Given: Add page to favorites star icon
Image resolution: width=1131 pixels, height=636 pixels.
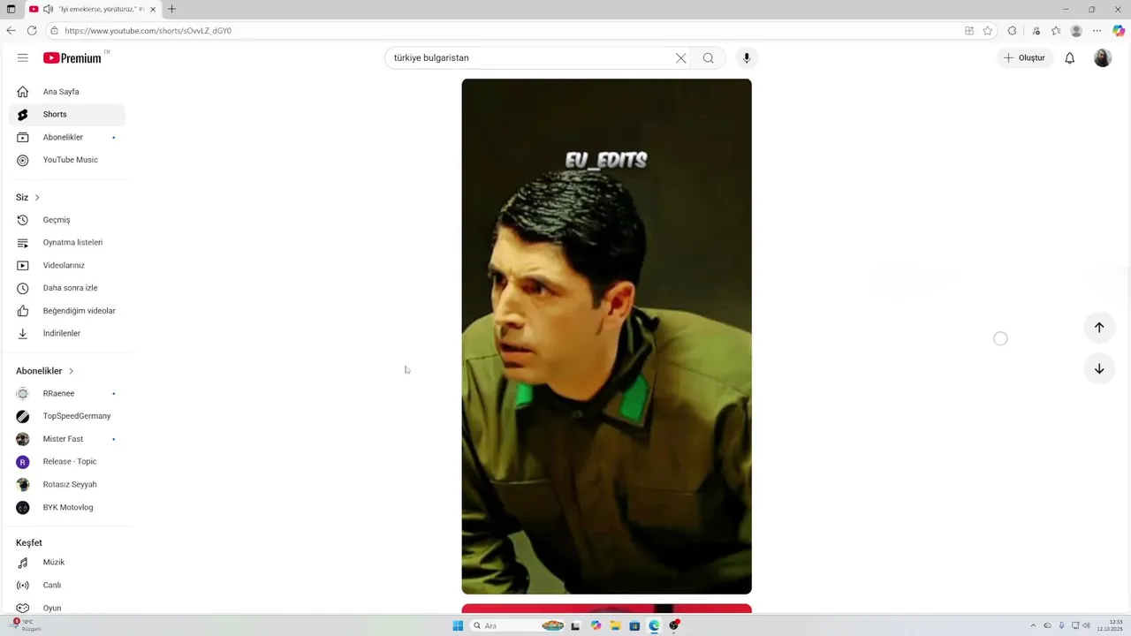Looking at the screenshot, I should coord(988,31).
